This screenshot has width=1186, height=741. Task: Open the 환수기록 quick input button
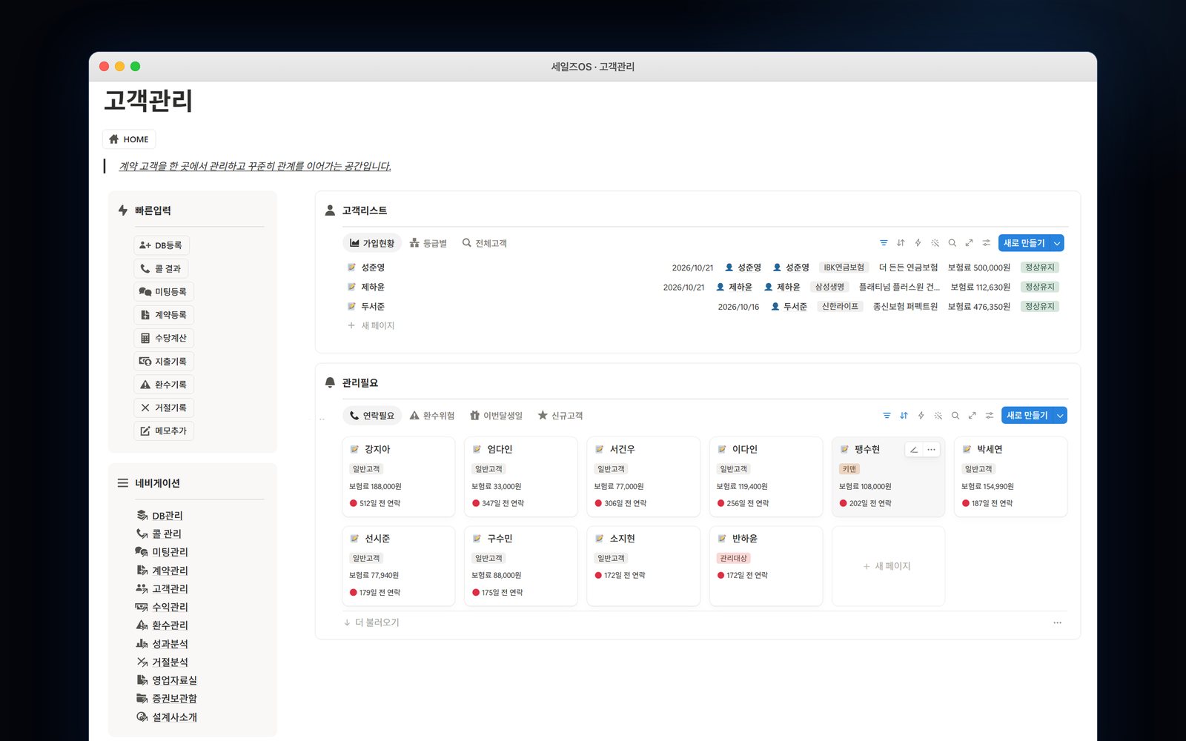coord(164,385)
